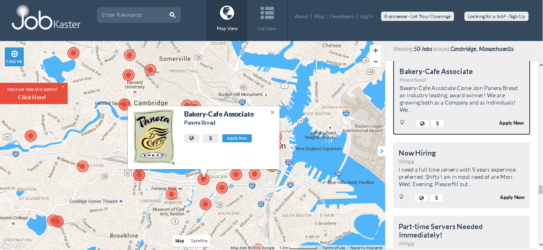Click the job marker near Harvard University
Image resolution: width=543 pixels, height=250 pixels.
[x=128, y=75]
